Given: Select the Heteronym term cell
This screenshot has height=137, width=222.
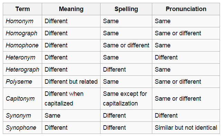Looking at the screenshot, I should coord(22,57).
